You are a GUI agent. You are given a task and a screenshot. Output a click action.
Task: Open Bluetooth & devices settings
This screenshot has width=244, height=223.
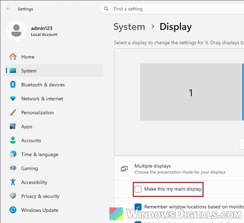[55, 85]
